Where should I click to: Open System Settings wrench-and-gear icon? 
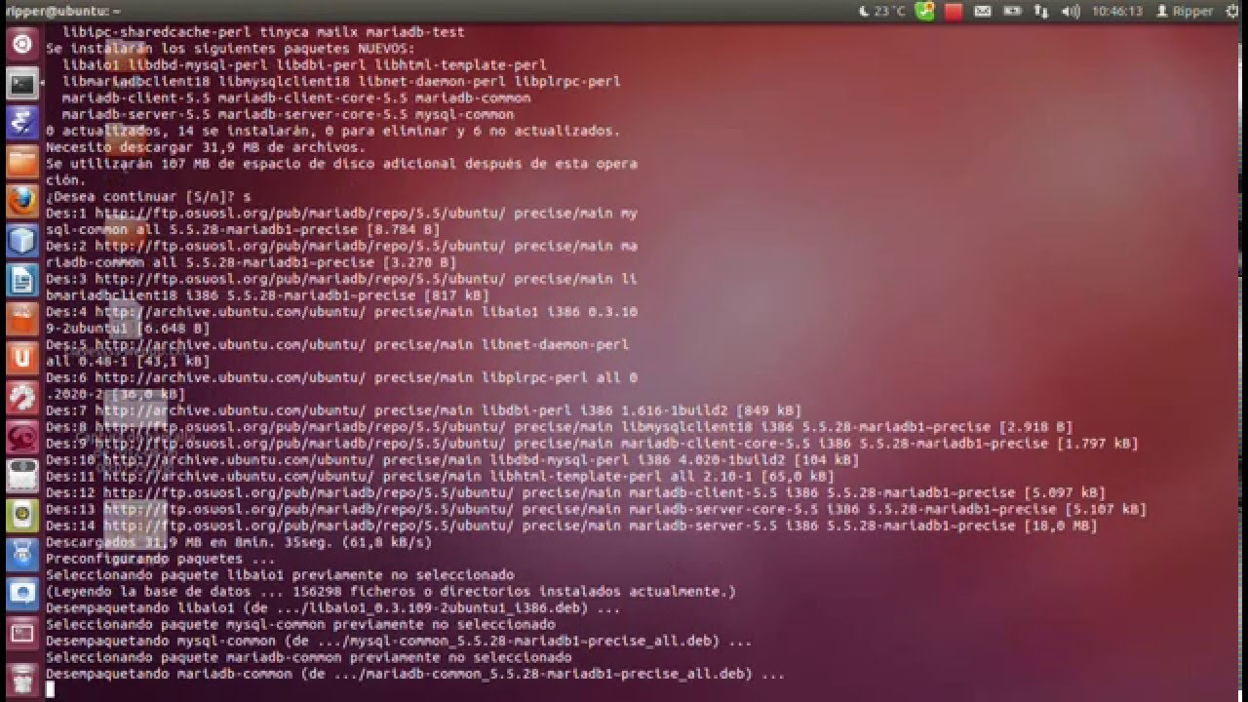22,398
